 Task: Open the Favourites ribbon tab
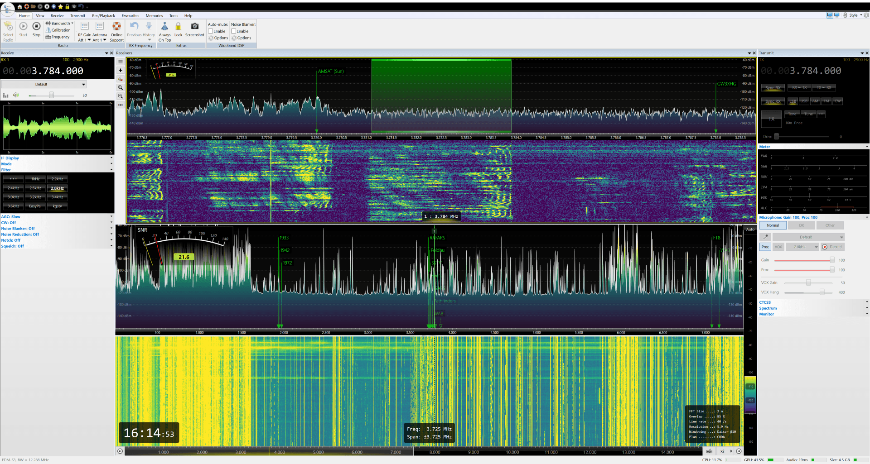point(130,15)
